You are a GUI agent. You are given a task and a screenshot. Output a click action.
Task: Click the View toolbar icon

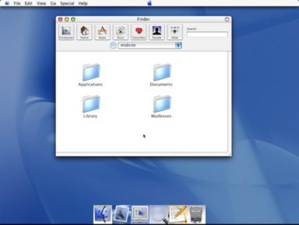point(175,32)
